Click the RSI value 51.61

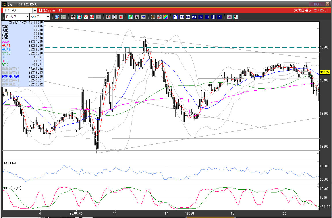38,57
